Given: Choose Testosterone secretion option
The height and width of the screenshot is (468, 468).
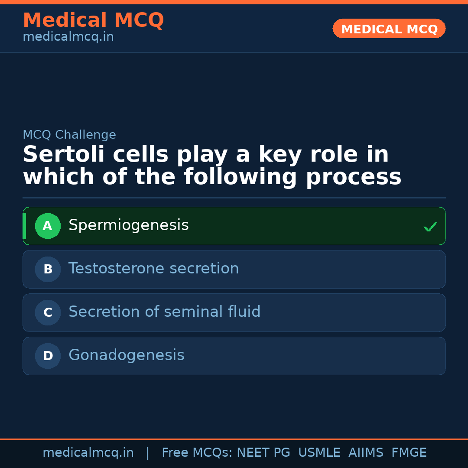Looking at the screenshot, I should pyautogui.click(x=153, y=269).
